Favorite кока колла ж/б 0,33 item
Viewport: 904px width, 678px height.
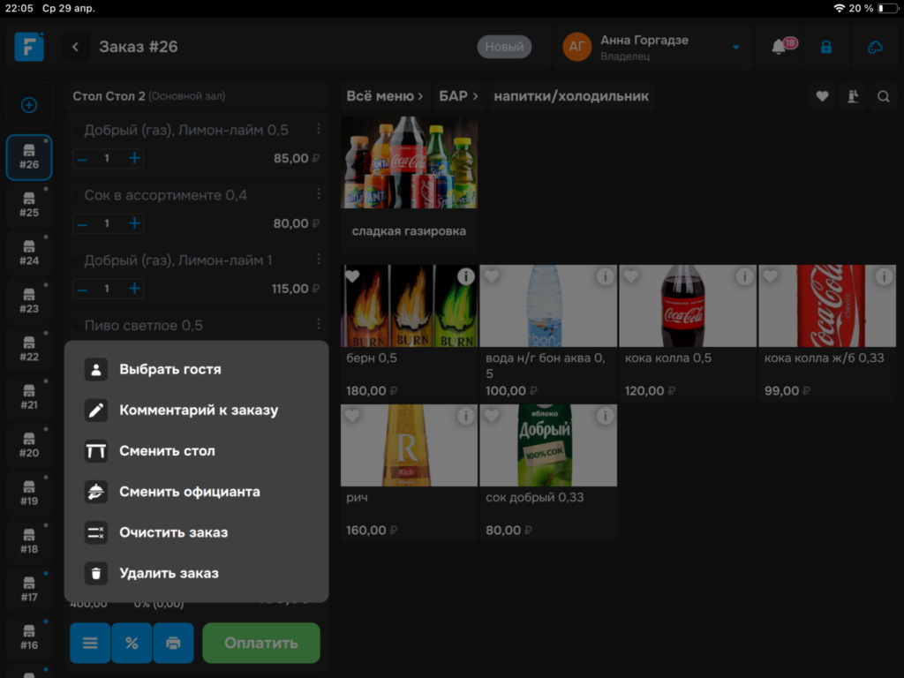pyautogui.click(x=771, y=276)
